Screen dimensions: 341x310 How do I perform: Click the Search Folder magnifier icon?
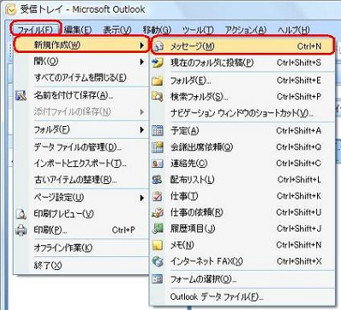pyautogui.click(x=157, y=97)
